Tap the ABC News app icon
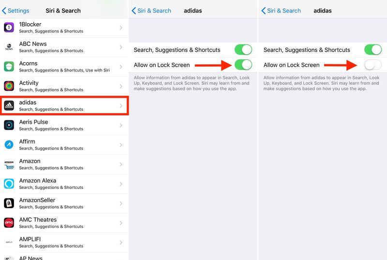 click(9, 47)
